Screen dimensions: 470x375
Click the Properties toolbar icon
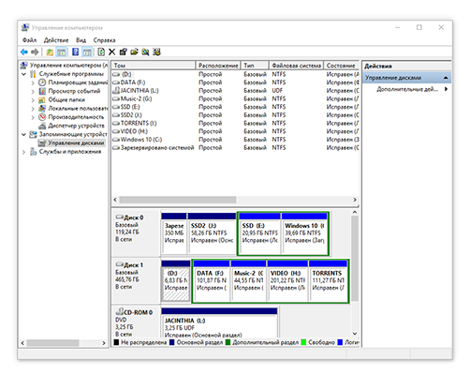[124, 52]
